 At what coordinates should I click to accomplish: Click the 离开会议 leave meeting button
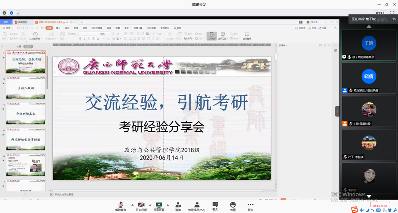(380, 205)
